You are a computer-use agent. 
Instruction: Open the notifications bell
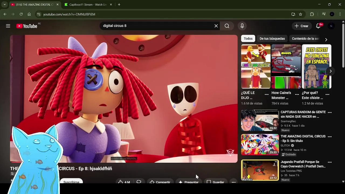318,26
